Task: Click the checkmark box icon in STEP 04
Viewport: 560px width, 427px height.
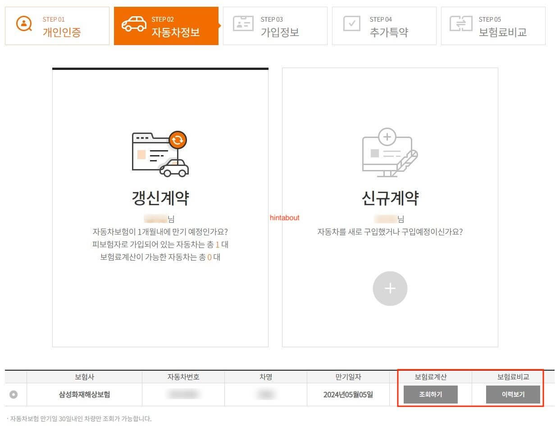Action: tap(351, 24)
